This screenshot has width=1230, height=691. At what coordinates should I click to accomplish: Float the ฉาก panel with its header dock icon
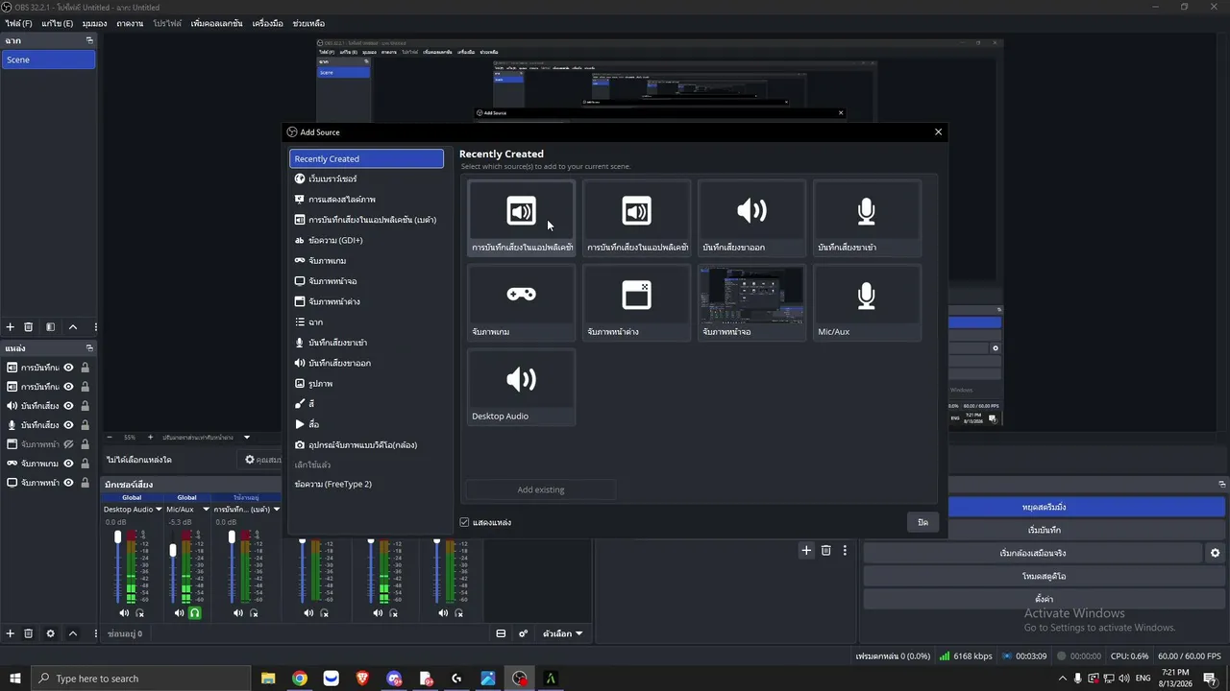[89, 40]
